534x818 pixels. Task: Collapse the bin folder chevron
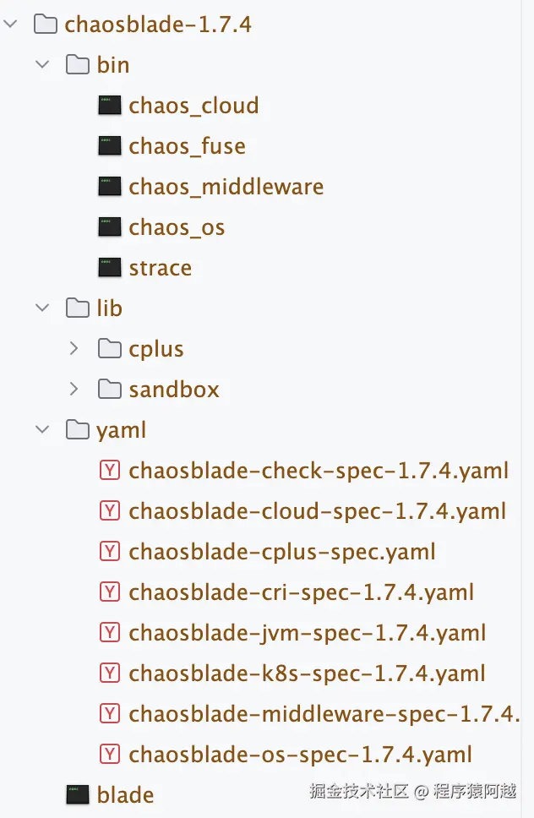click(x=42, y=65)
